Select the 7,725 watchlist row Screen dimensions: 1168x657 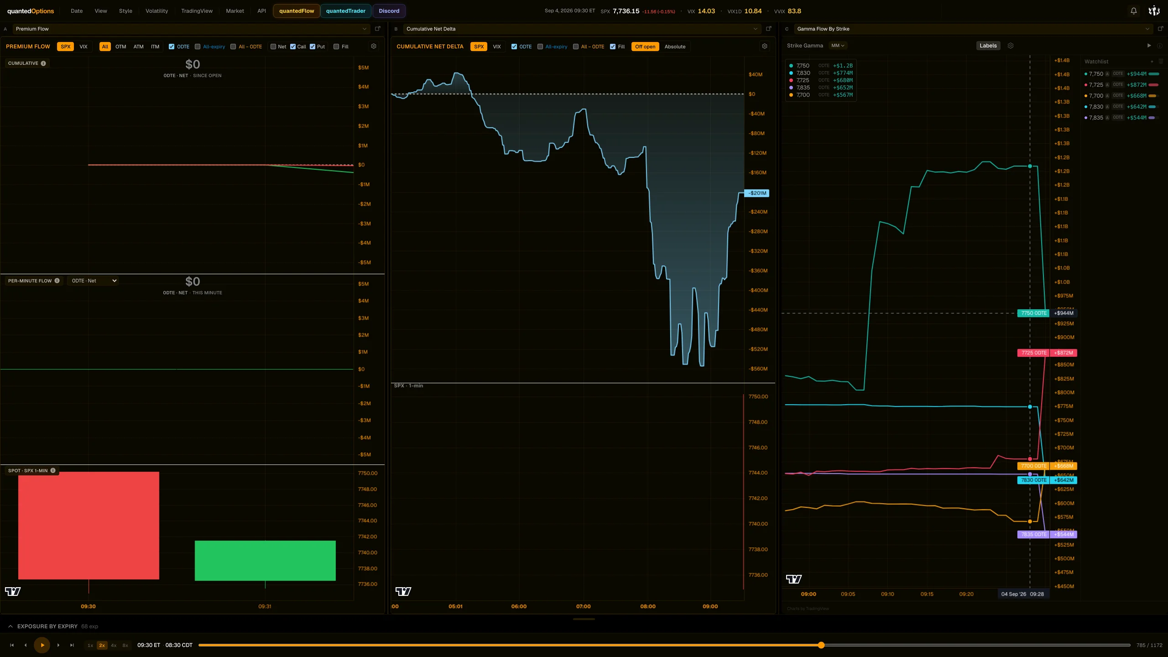[1122, 85]
